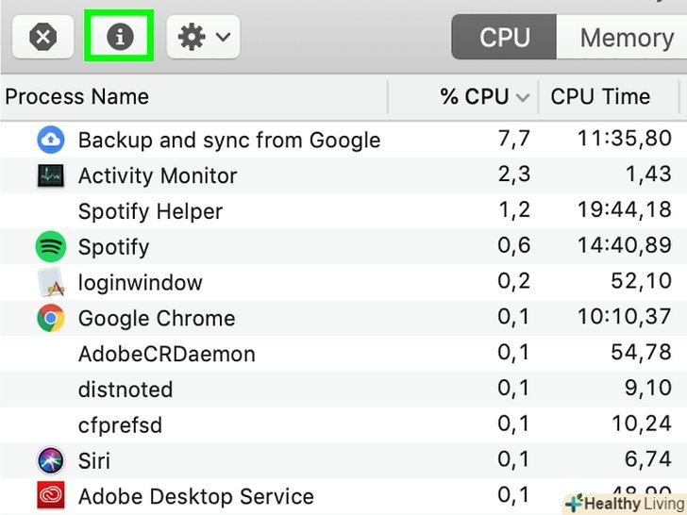Image resolution: width=687 pixels, height=515 pixels.
Task: Click the Adobe Desktop Service icon
Action: 50,496
